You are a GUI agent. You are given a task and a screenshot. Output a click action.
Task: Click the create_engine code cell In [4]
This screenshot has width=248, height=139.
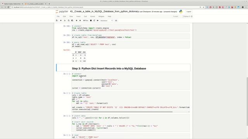(131, 28)
